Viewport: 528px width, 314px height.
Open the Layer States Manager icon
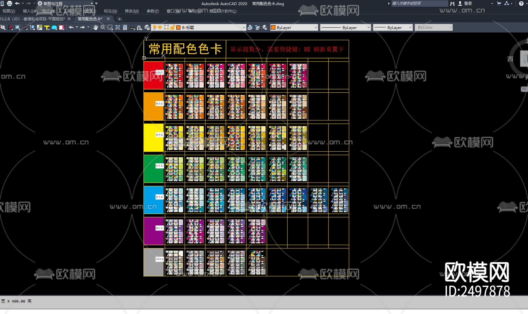point(265,27)
